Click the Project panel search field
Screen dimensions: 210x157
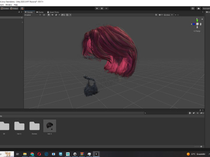point(165,113)
